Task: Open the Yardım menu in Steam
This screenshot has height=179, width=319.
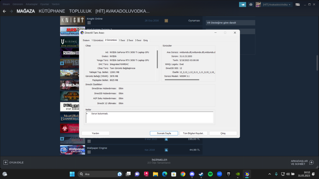Action: click(x=55, y=4)
